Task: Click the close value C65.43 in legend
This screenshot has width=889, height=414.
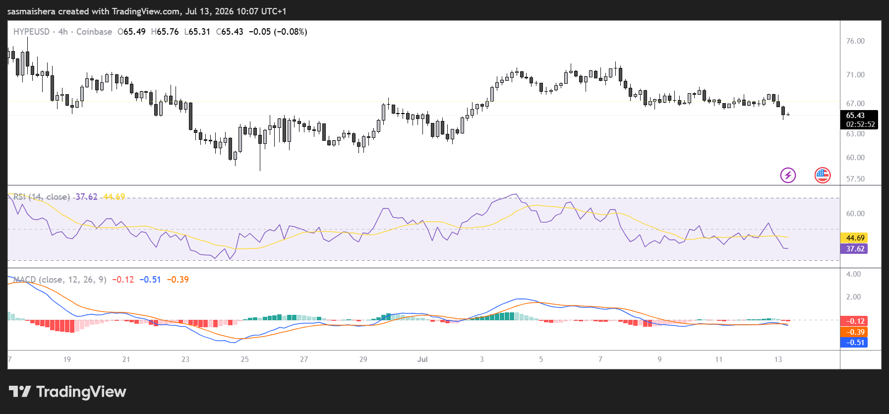Action: [230, 32]
